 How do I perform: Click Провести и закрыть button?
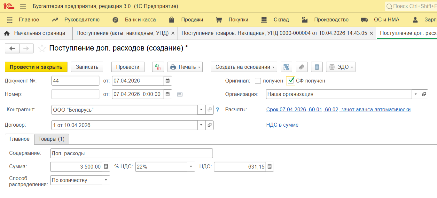coord(36,67)
